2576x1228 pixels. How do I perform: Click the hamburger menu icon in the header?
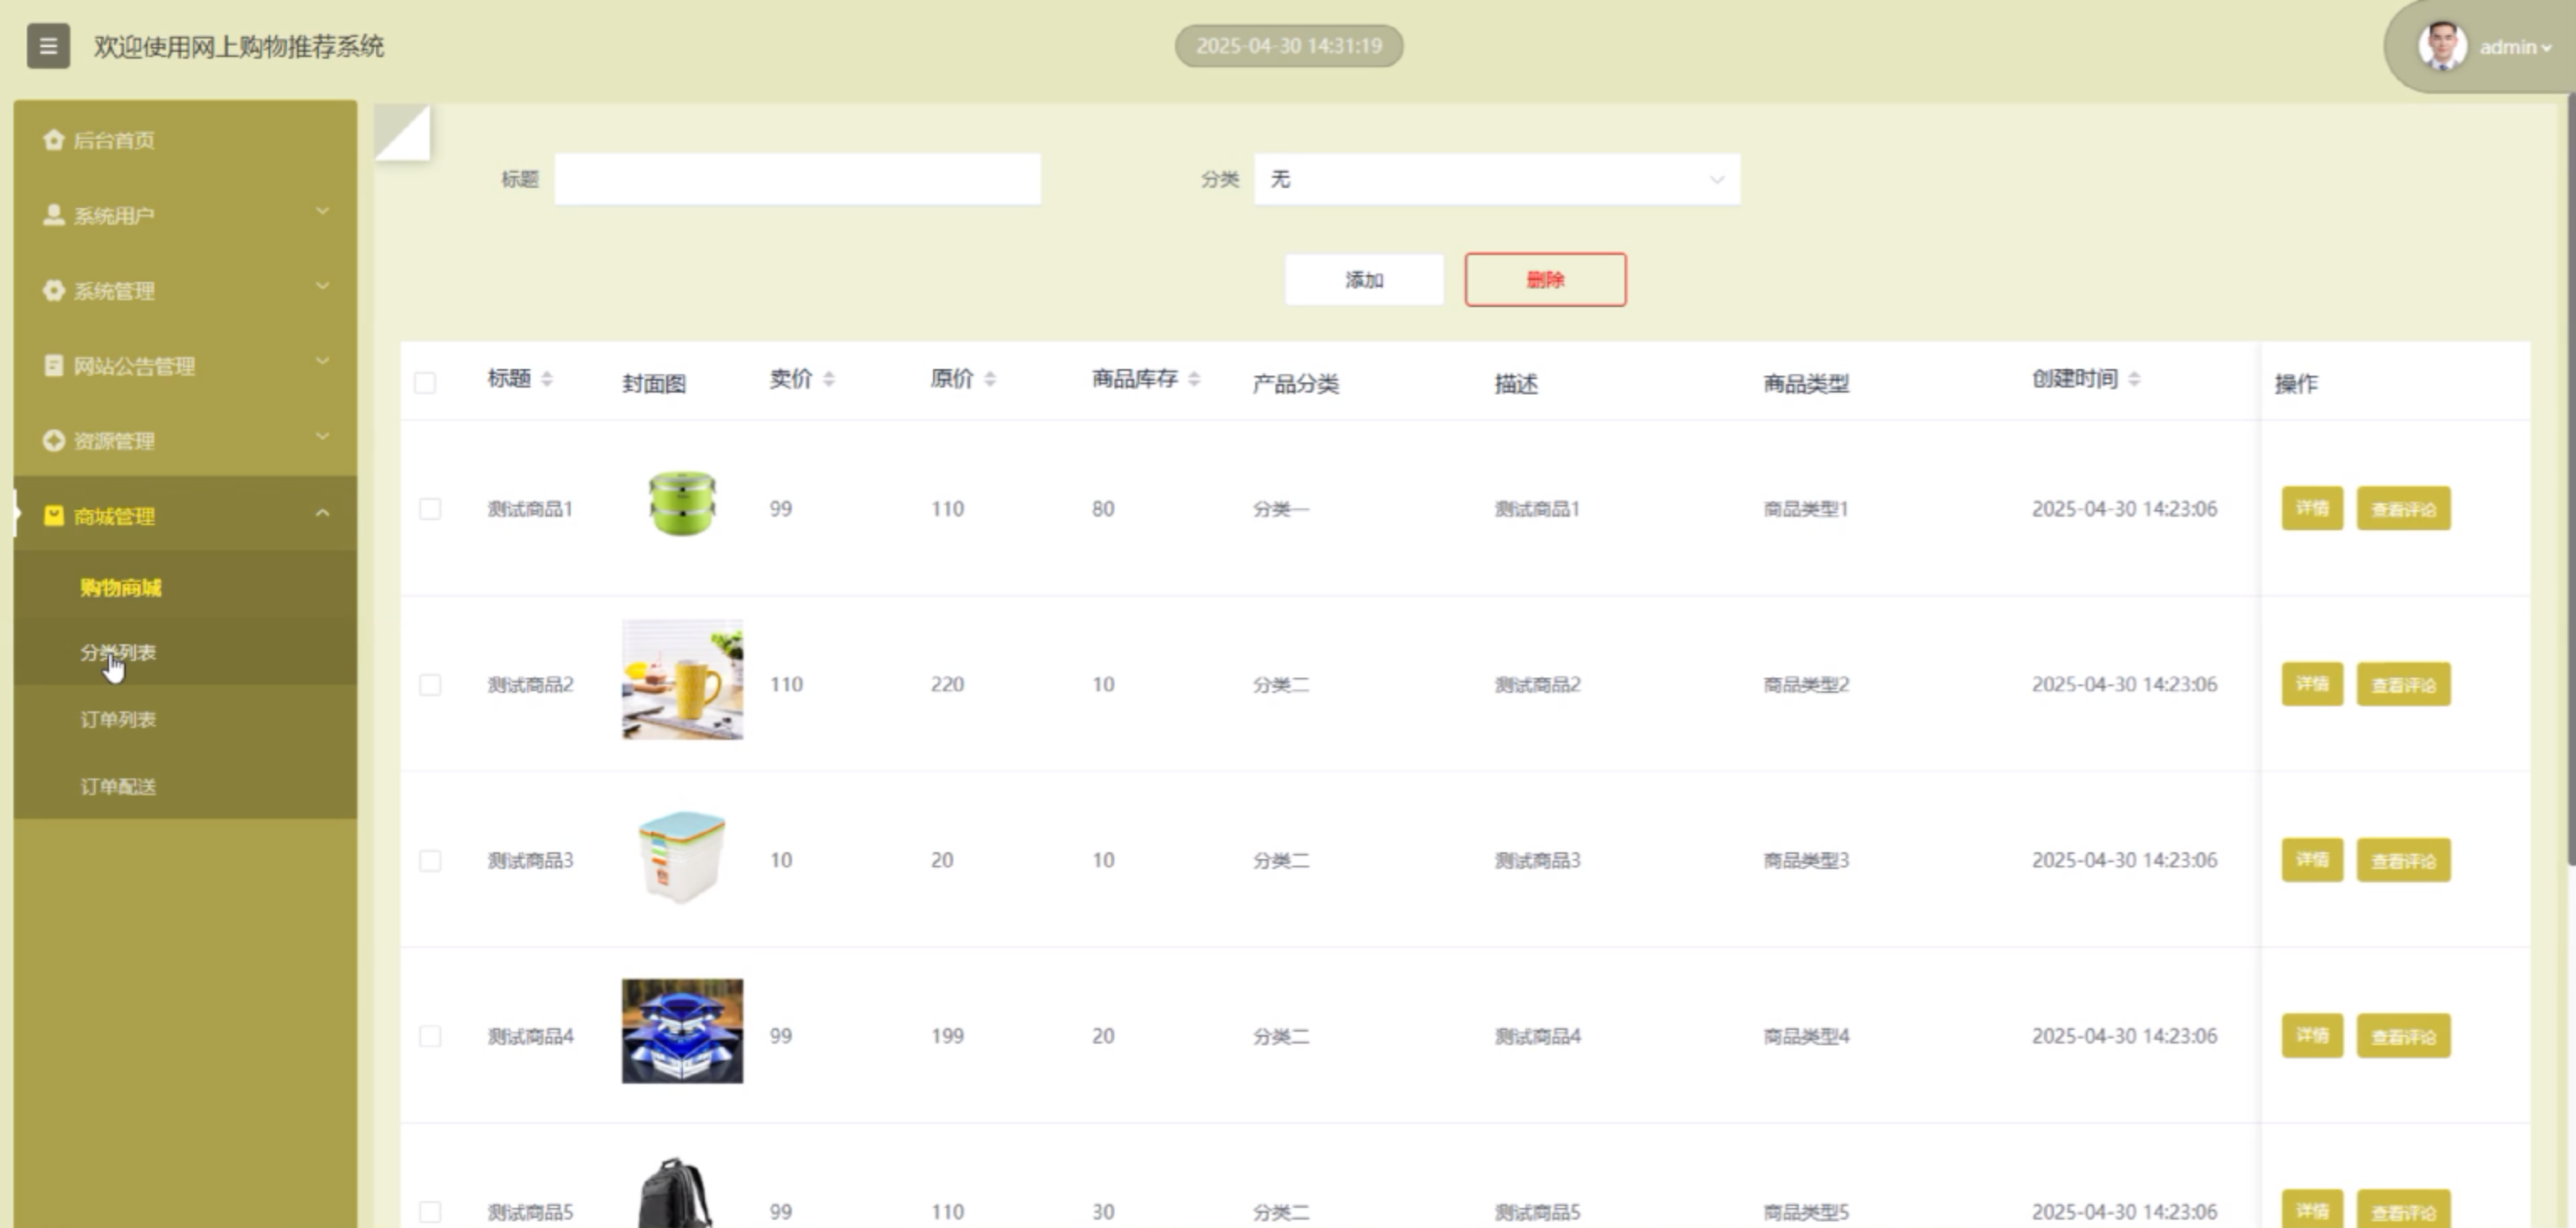pyautogui.click(x=48, y=46)
